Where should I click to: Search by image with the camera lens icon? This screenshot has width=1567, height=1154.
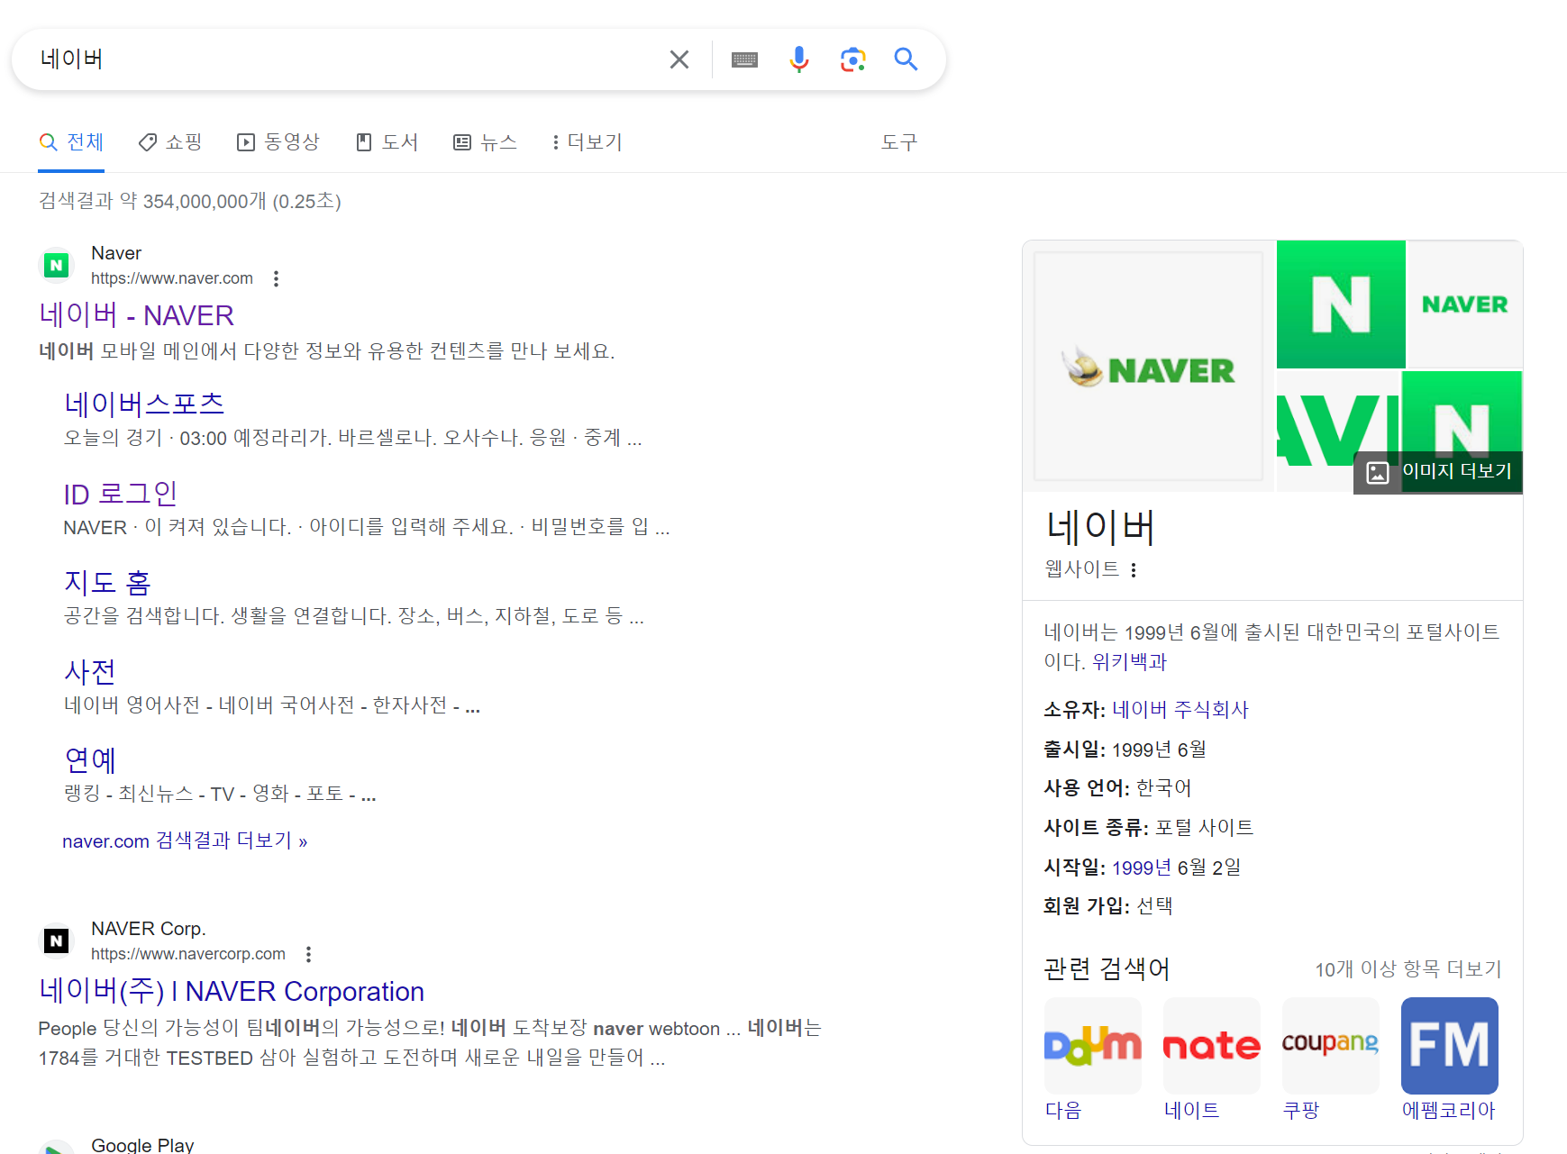coord(852,59)
